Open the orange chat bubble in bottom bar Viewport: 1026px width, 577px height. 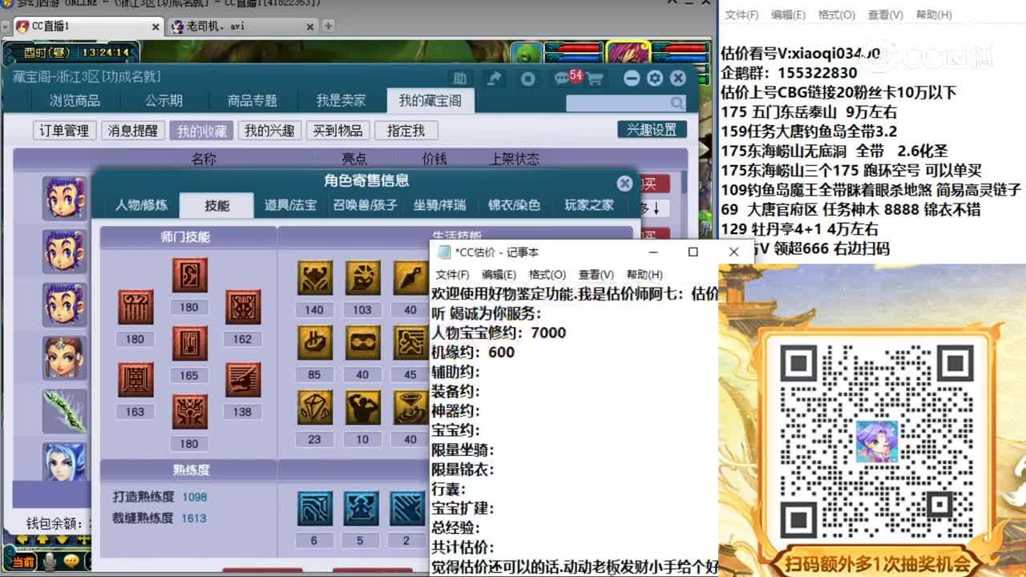[72, 562]
